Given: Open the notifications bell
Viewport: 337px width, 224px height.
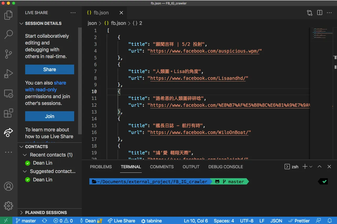Looking at the screenshot, I should (x=330, y=221).
